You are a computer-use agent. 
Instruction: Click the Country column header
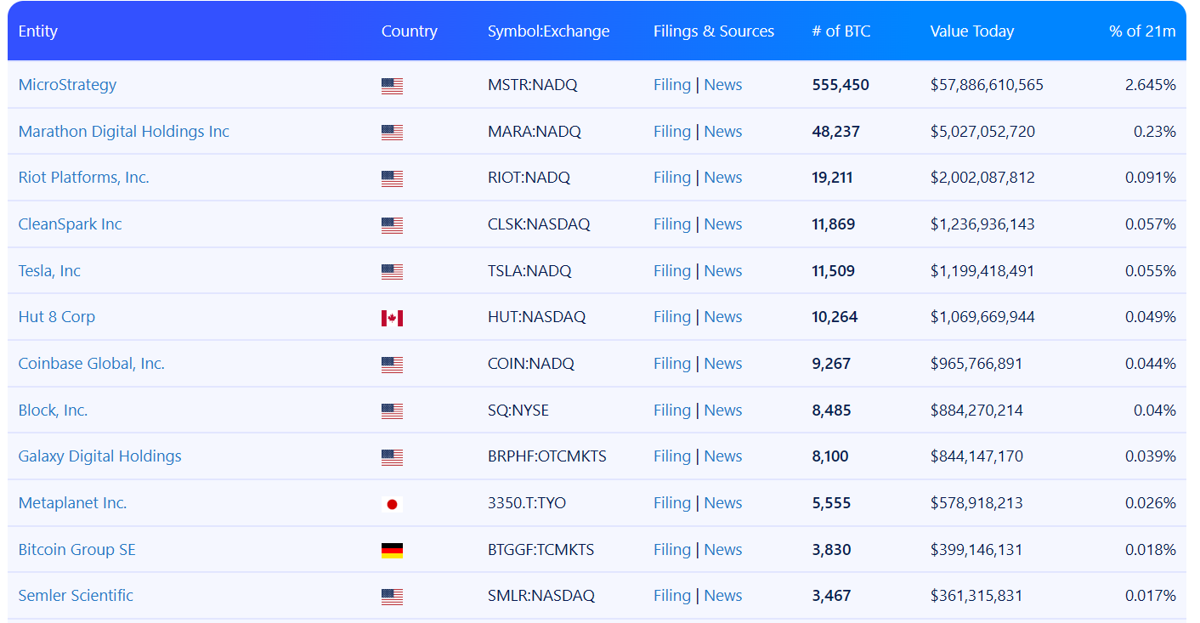[x=409, y=31]
